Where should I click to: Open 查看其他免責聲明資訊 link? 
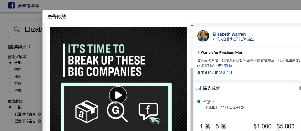click(214, 73)
